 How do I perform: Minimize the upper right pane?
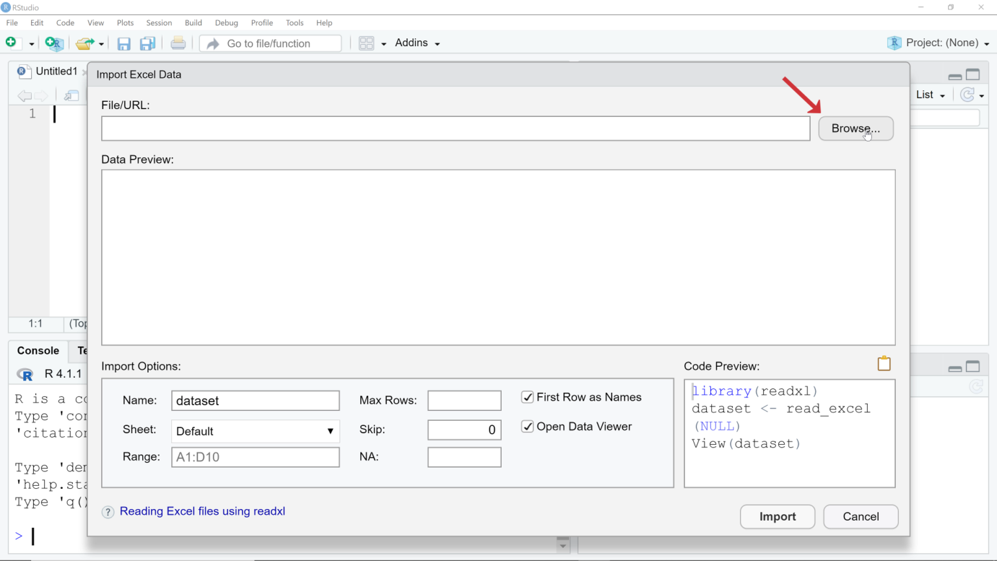[x=955, y=76]
